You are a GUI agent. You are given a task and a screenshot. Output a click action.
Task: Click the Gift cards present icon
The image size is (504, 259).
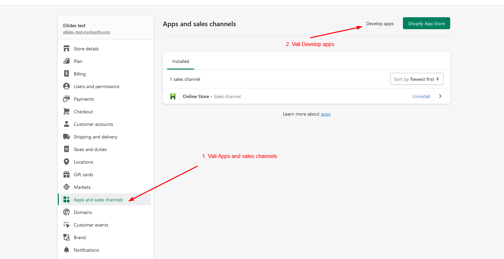point(66,175)
